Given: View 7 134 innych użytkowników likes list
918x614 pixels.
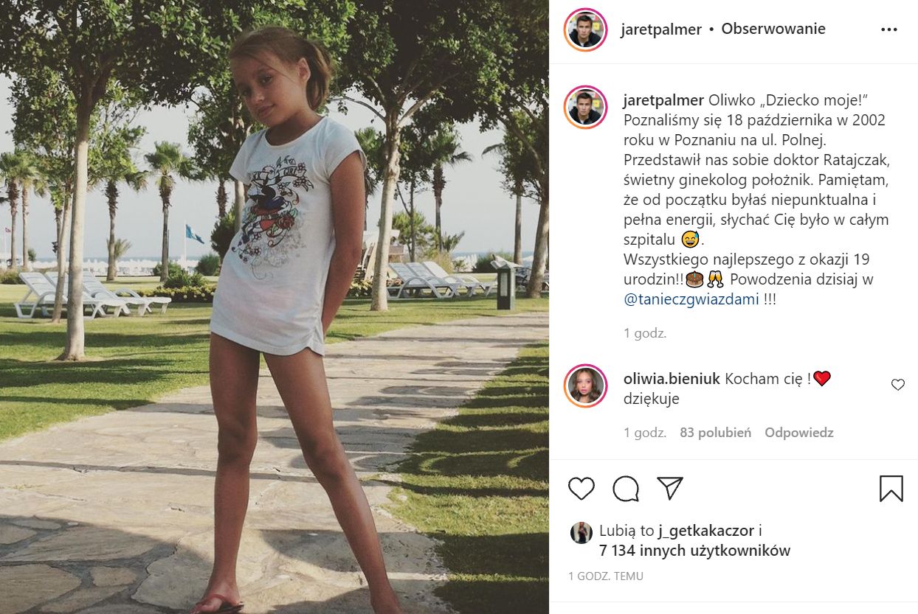Looking at the screenshot, I should 694,551.
